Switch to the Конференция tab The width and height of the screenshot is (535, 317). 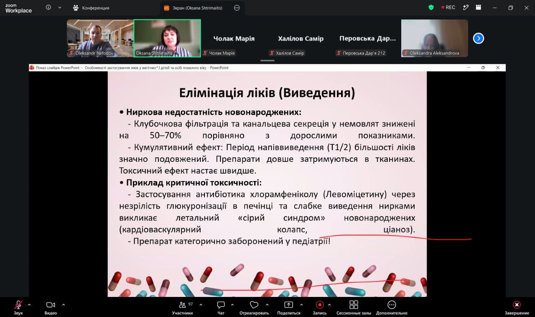tap(91, 8)
